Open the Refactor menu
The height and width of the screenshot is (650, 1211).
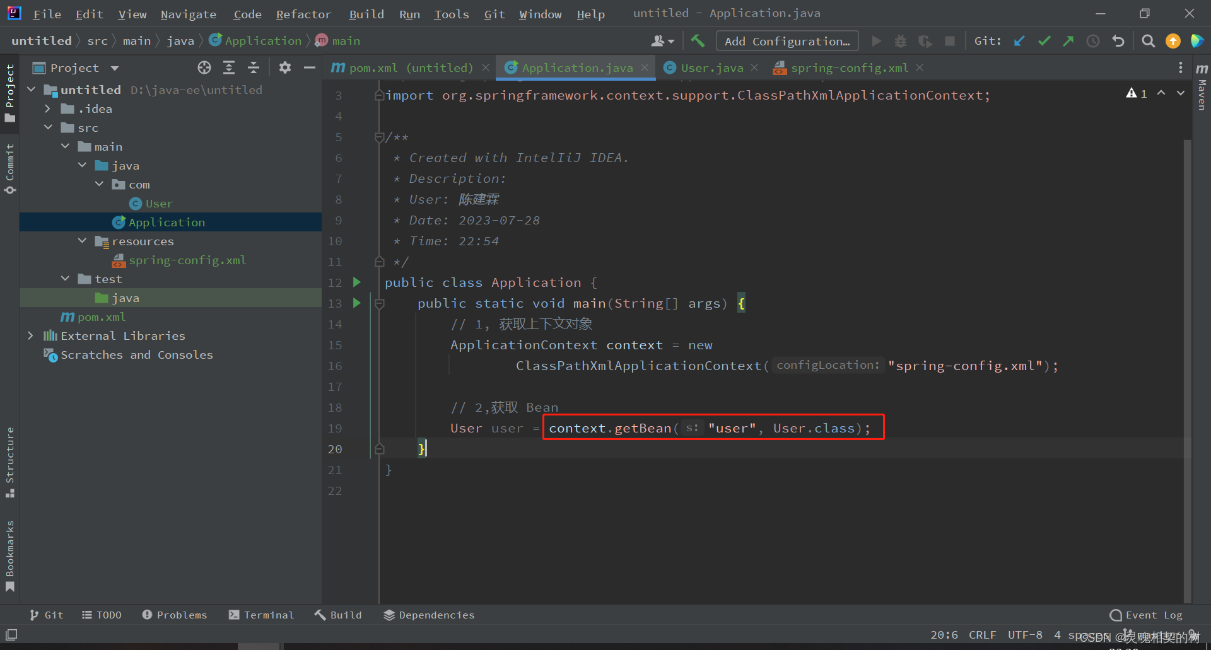coord(303,14)
